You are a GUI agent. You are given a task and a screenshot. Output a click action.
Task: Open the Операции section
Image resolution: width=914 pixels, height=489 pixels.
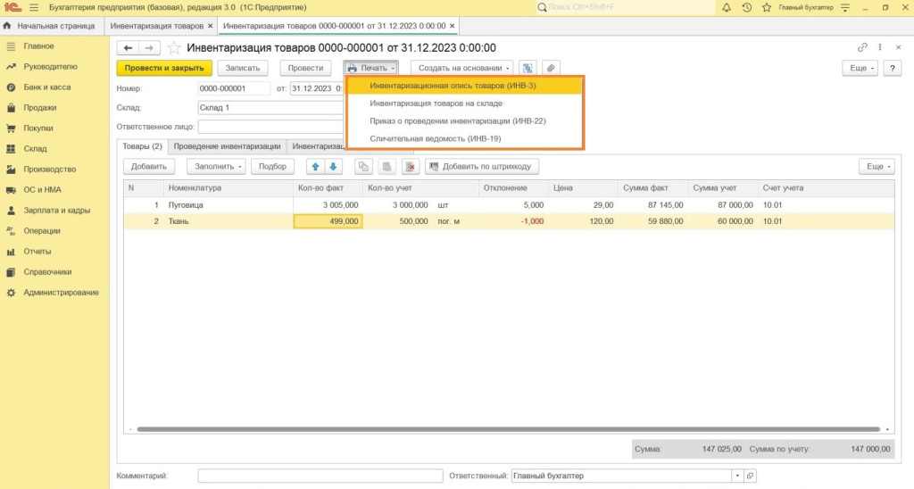tap(54, 231)
